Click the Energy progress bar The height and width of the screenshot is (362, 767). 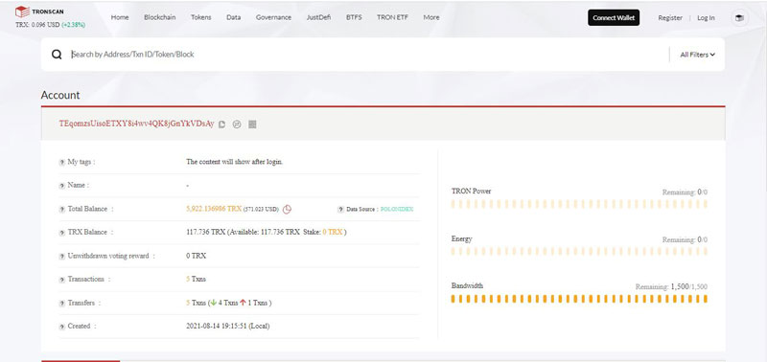(579, 251)
